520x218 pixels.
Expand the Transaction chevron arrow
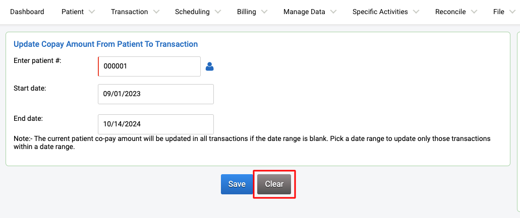[156, 12]
